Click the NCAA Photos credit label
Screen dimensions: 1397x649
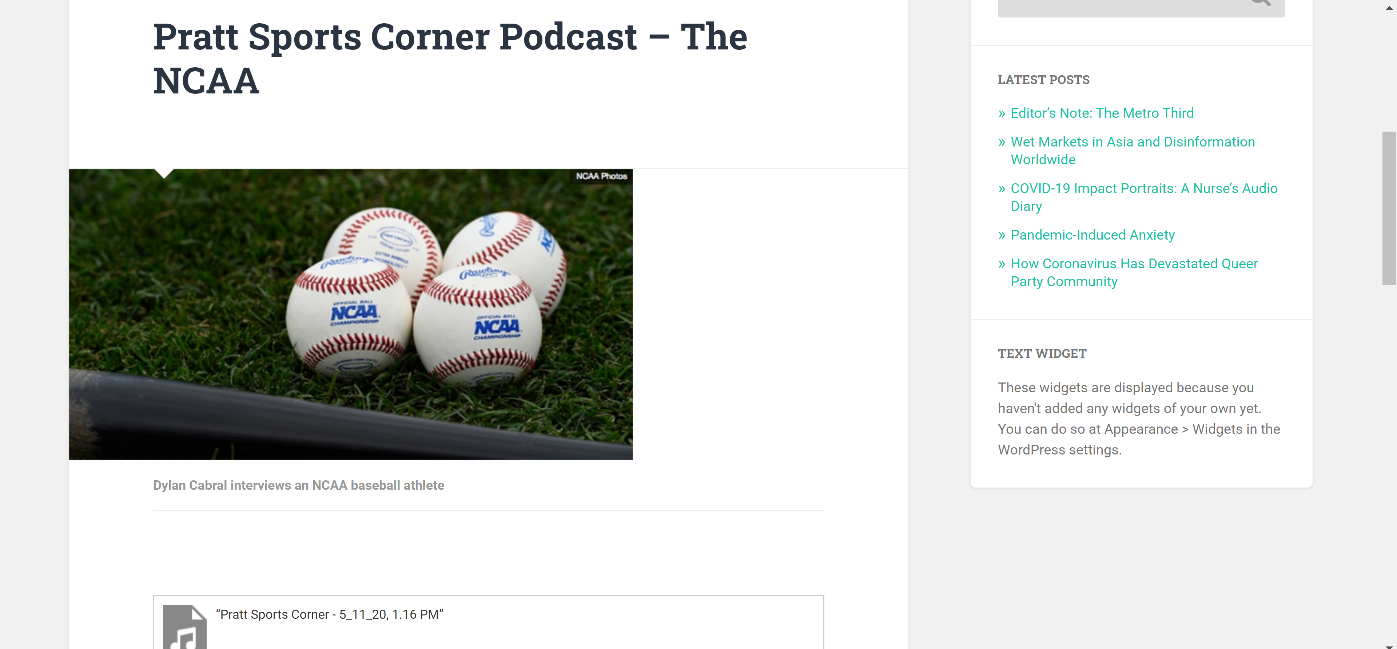(601, 176)
